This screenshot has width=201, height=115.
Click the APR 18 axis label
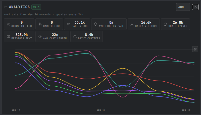[x=186, y=110]
